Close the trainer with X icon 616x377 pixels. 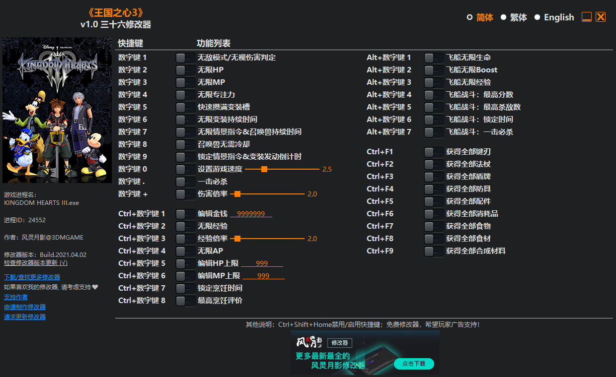click(601, 17)
